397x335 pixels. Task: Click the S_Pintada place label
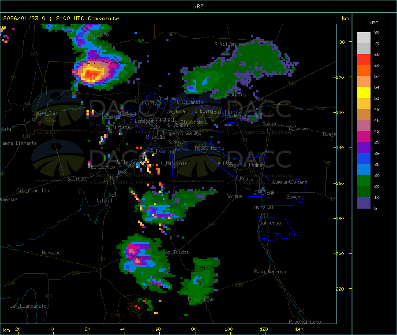point(118,127)
